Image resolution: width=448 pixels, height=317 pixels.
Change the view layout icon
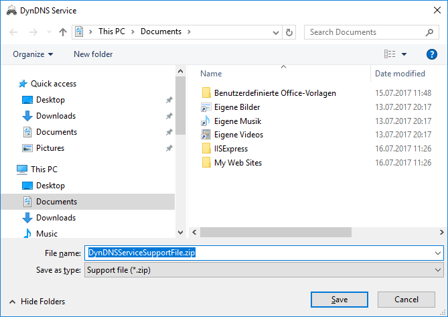390,54
